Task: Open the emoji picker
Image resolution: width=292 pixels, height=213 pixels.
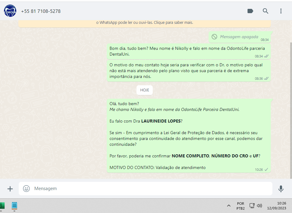Action: [x=26, y=189]
